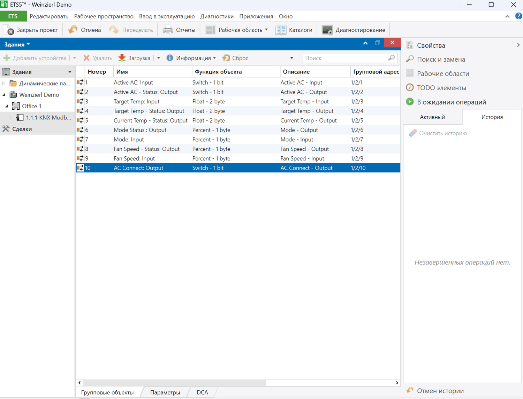523x399 pixels.
Task: Launch Diagnostics (Диагностирование) toolbar icon
Action: coord(327,30)
